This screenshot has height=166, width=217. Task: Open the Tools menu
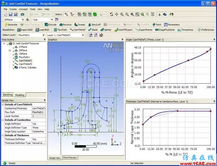(33, 9)
